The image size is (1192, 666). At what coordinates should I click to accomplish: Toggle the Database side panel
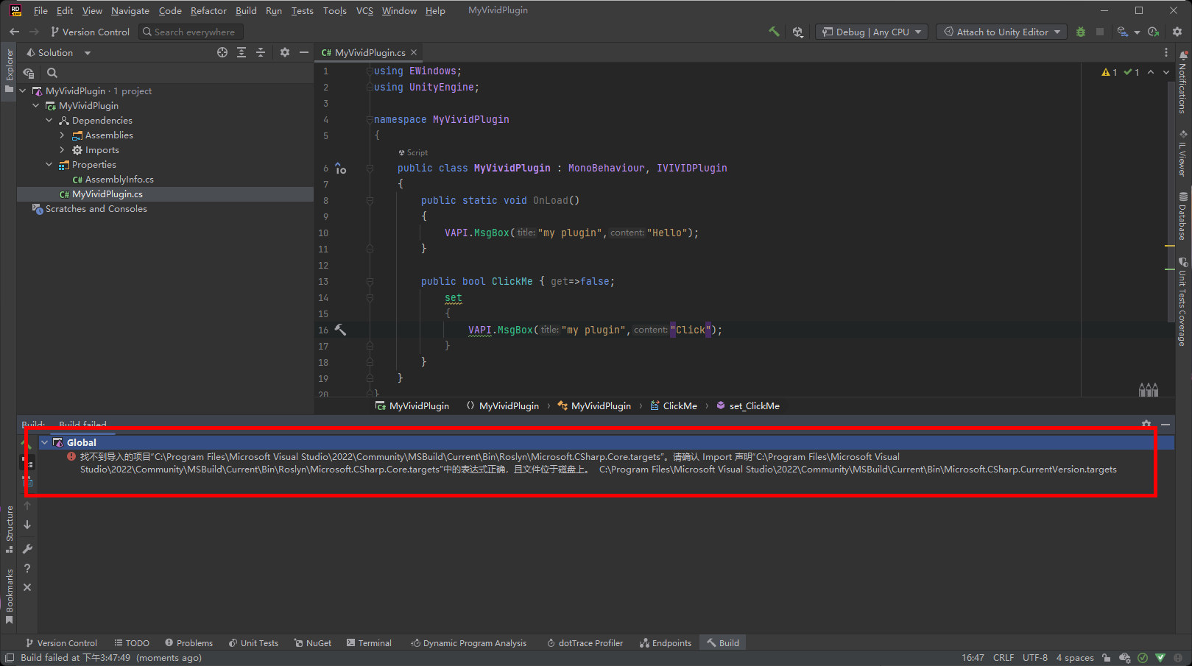click(1183, 216)
